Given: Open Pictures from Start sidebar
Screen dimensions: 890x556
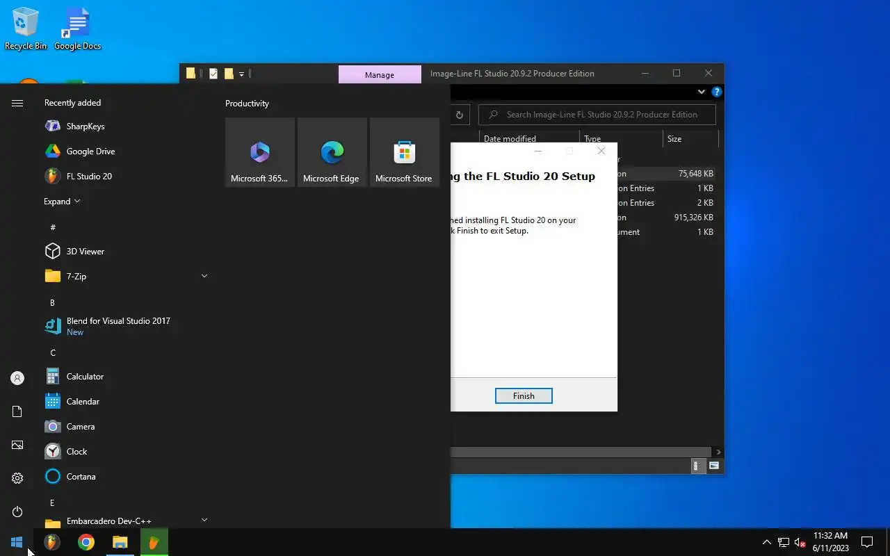Looking at the screenshot, I should (17, 445).
